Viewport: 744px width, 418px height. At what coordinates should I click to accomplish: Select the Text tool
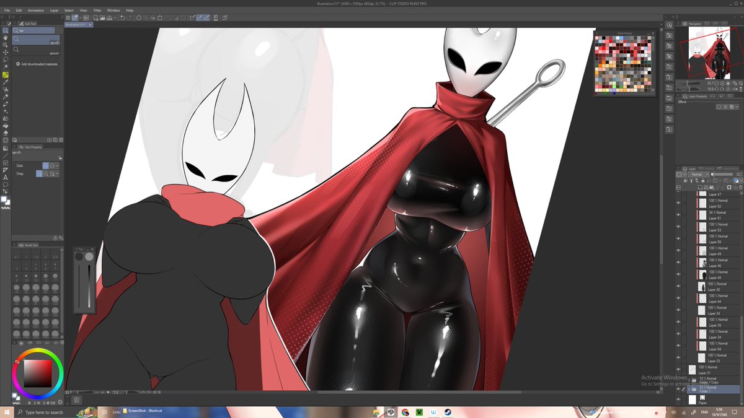tap(6, 178)
